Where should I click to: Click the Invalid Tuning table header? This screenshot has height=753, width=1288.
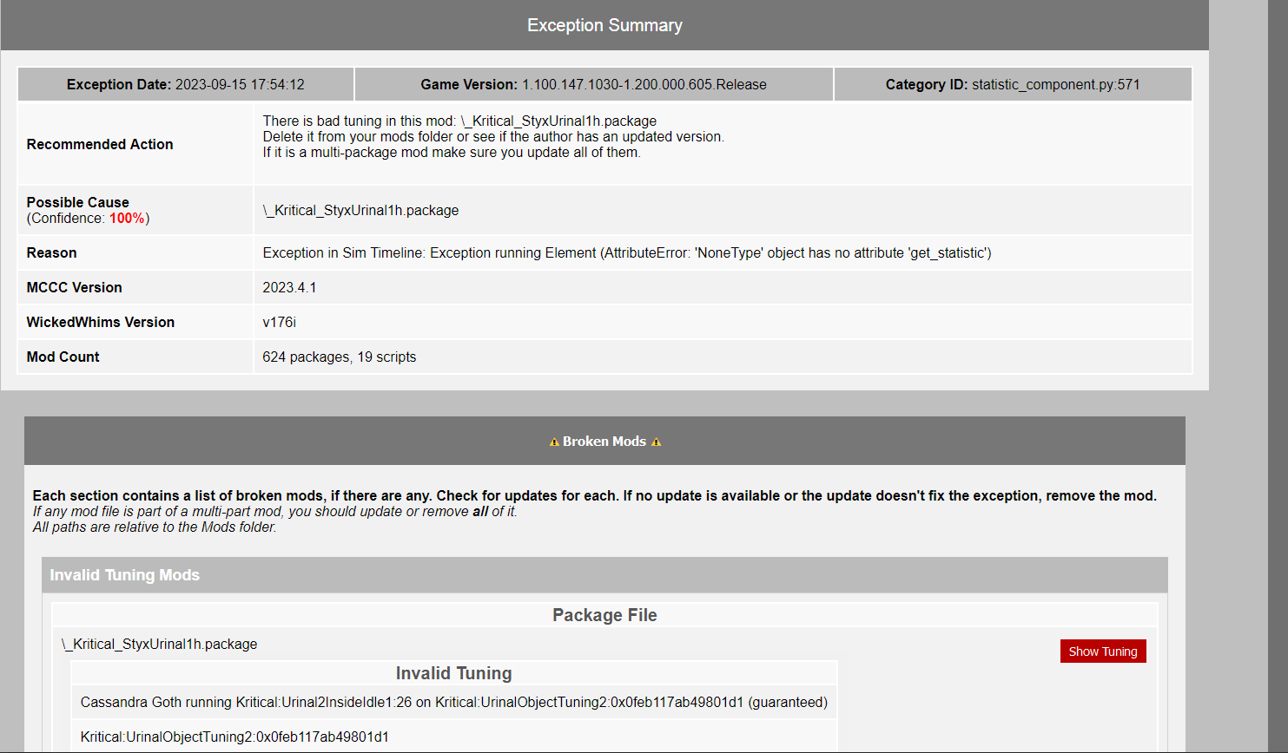[454, 673]
